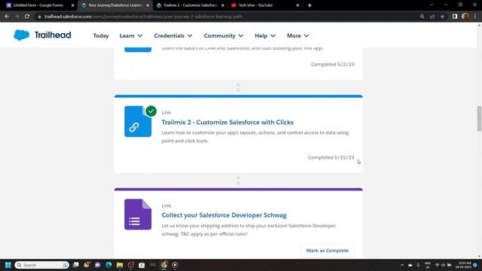Click the Completed 5/2/23 text

(x=333, y=64)
